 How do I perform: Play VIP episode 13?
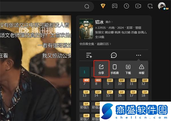coord(85,95)
